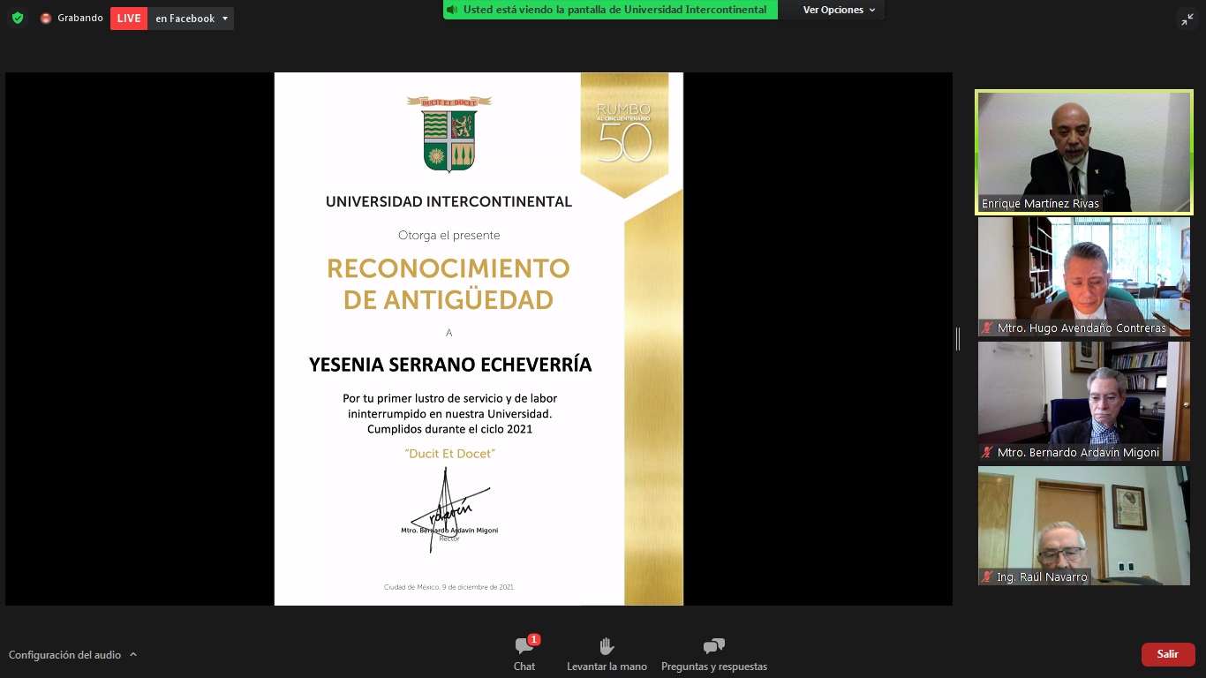Select Ing. Raúl Navarro video thumbnail
The height and width of the screenshot is (678, 1206).
(1084, 526)
